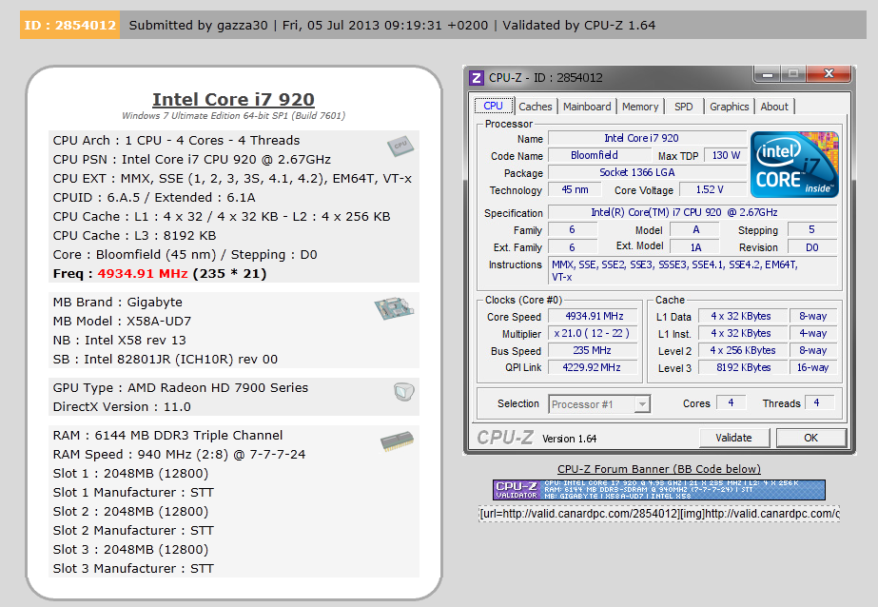Click the Multiplier value x 21.0
This screenshot has height=607, width=878.
point(594,333)
